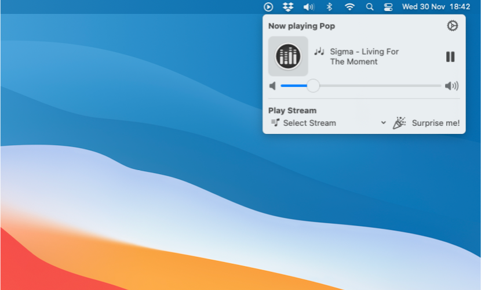Click the Play Stream label

point(292,110)
